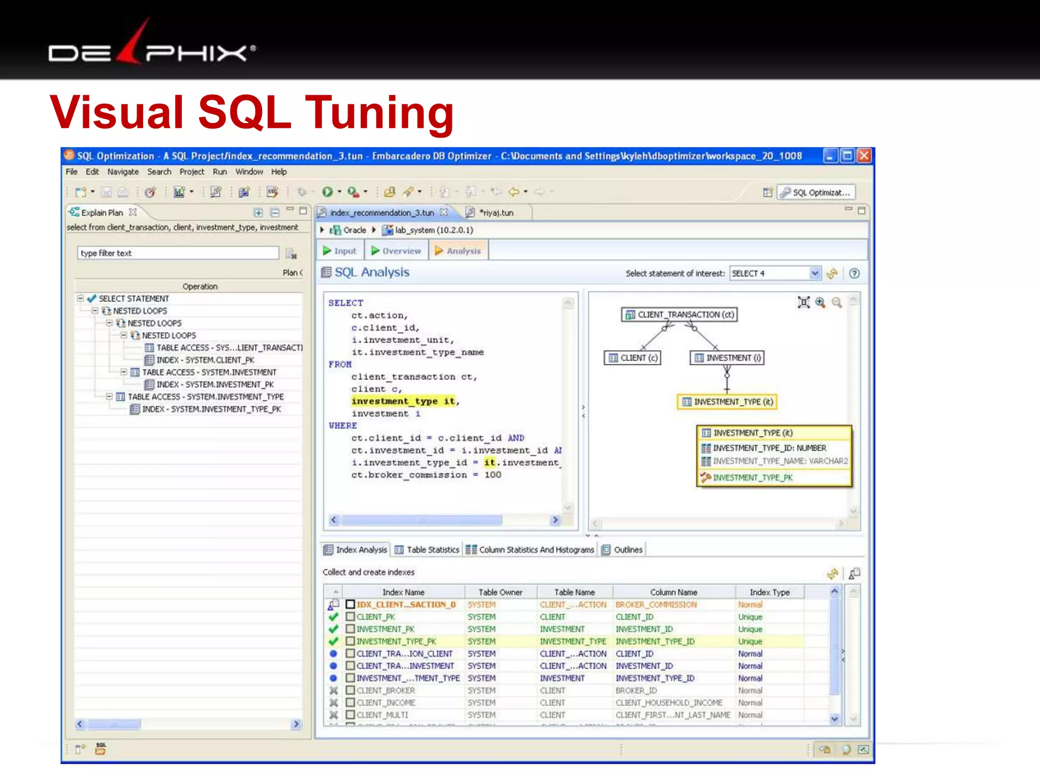Check the CLIENT_TRA...ION_CLIENT index checkbox

tap(350, 654)
